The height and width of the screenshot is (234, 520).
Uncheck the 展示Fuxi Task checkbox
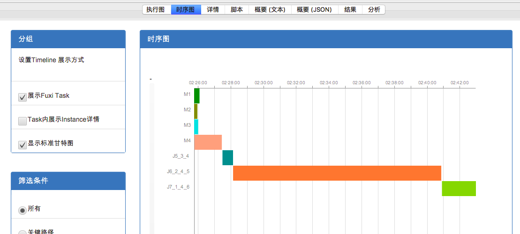(x=23, y=97)
